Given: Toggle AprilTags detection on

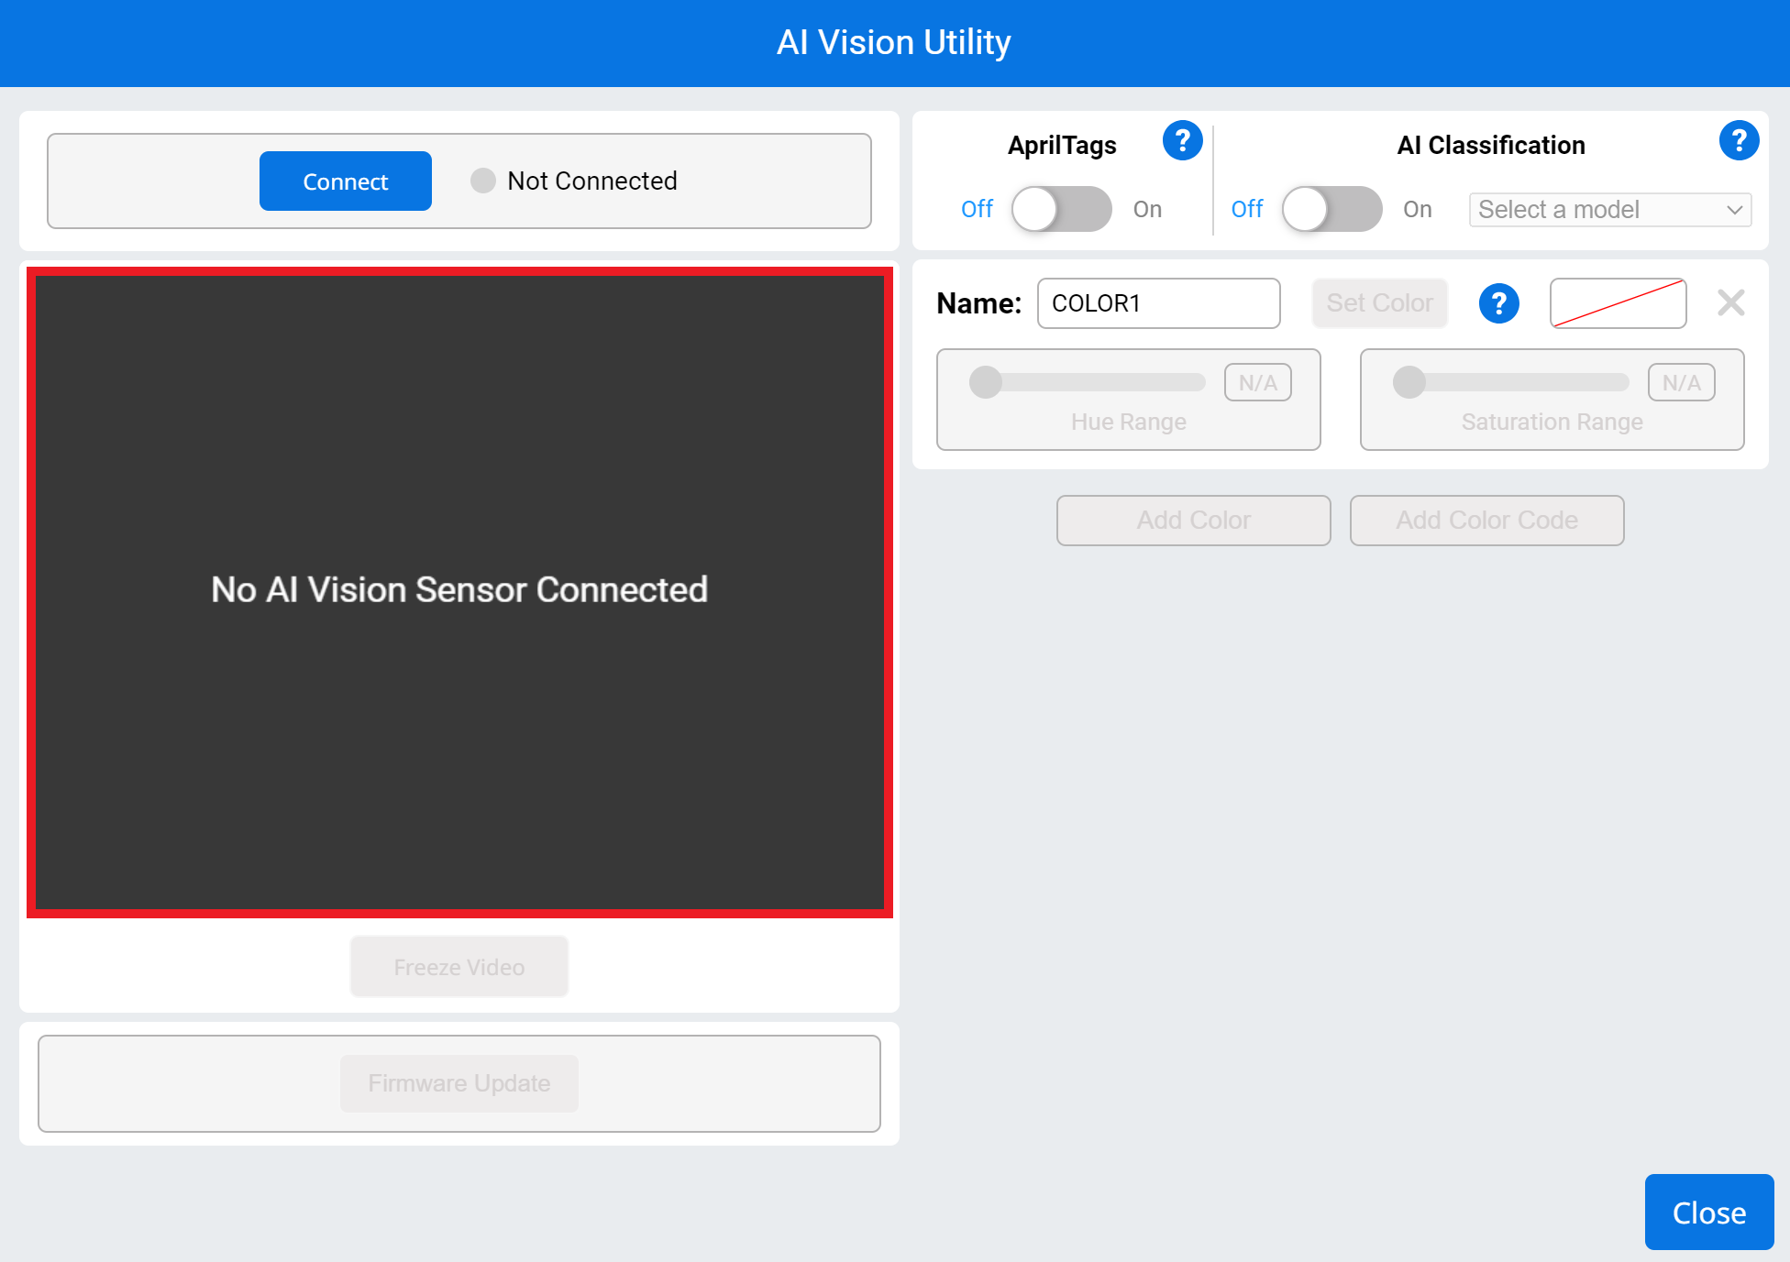Looking at the screenshot, I should pyautogui.click(x=1061, y=209).
